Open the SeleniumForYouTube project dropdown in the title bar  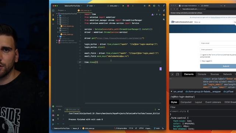73,6
